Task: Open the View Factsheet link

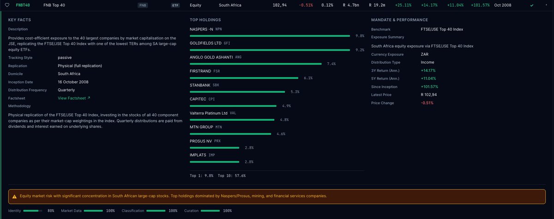Action: click(x=74, y=98)
